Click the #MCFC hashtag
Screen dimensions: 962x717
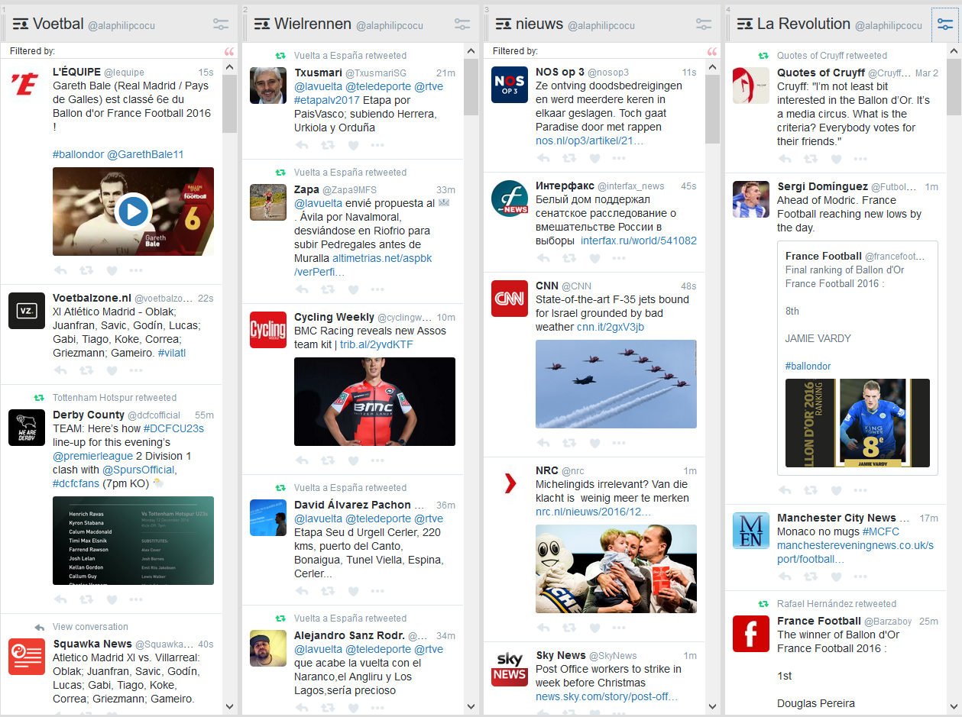pyautogui.click(x=881, y=531)
